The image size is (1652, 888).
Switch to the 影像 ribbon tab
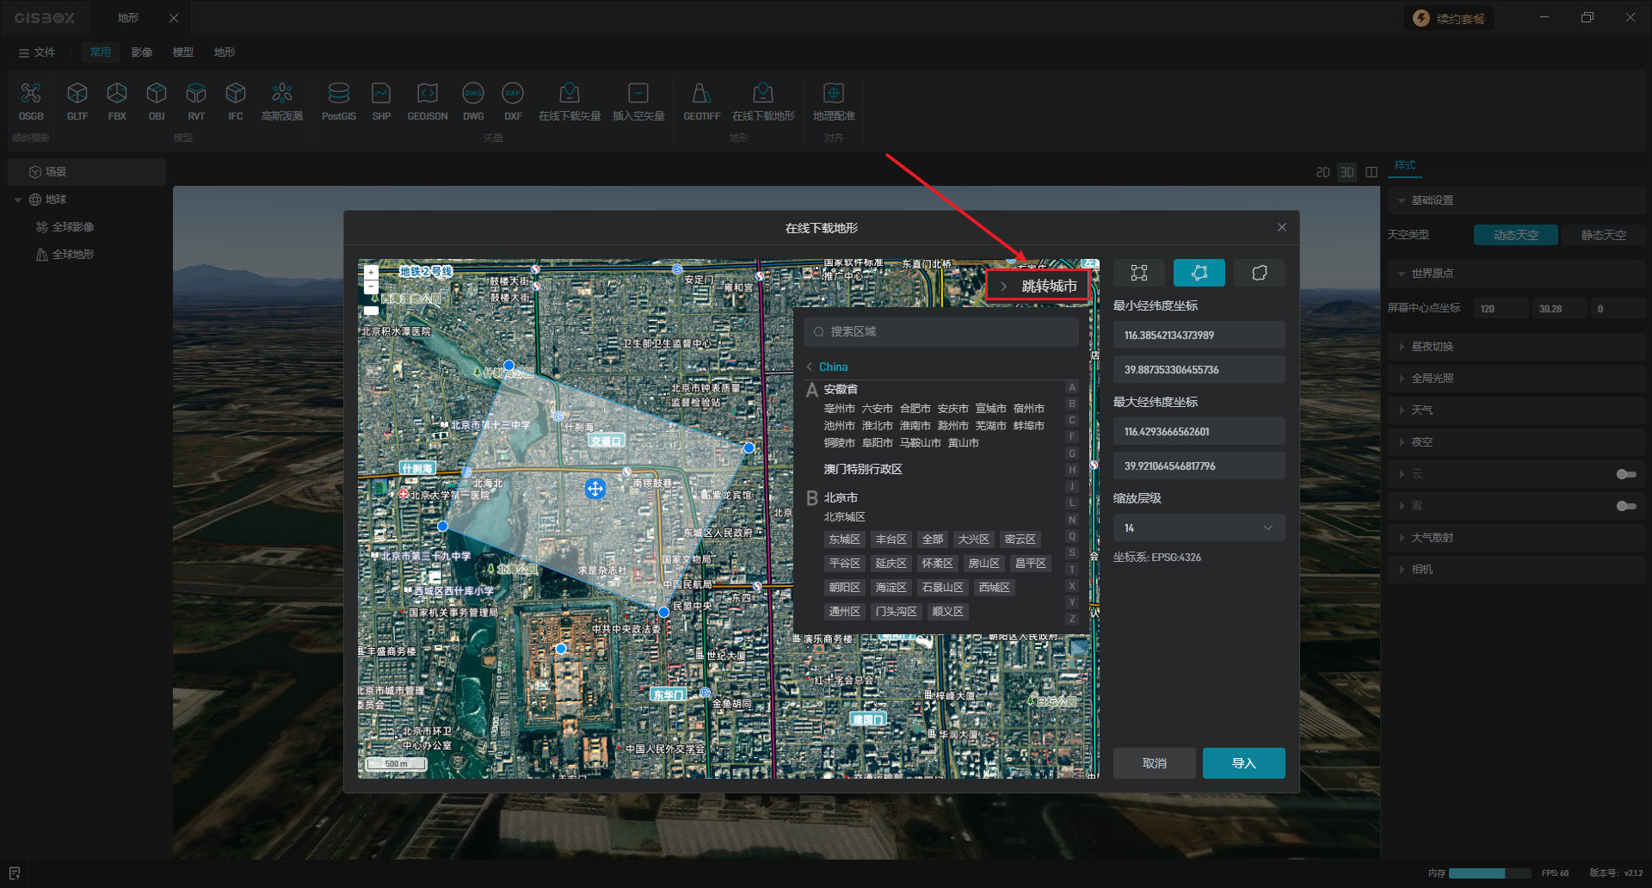142,52
